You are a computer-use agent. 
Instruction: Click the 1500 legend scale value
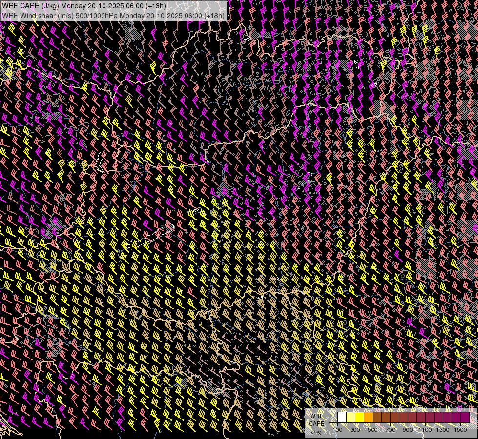460,430
